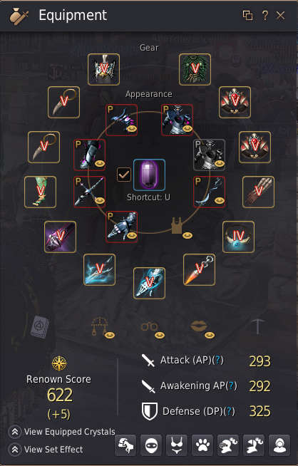
Task: Toggle visibility eye on appearance helmet slot
Action: 131,128
